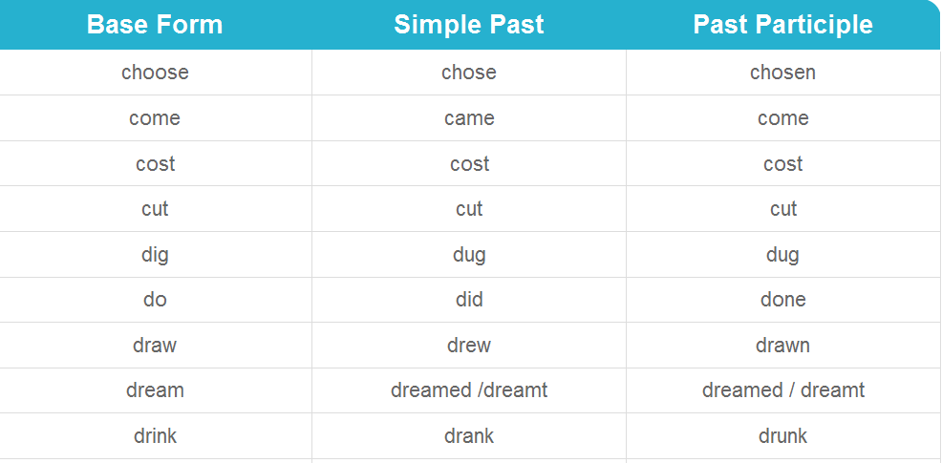Click the past participle cell 'done'
942x463 pixels.
(x=783, y=300)
